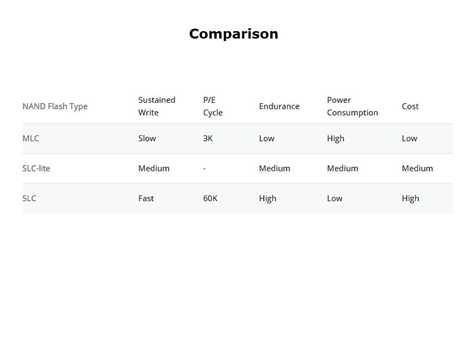Select the Cost column header
The height and width of the screenshot is (356, 475).
pyautogui.click(x=410, y=106)
